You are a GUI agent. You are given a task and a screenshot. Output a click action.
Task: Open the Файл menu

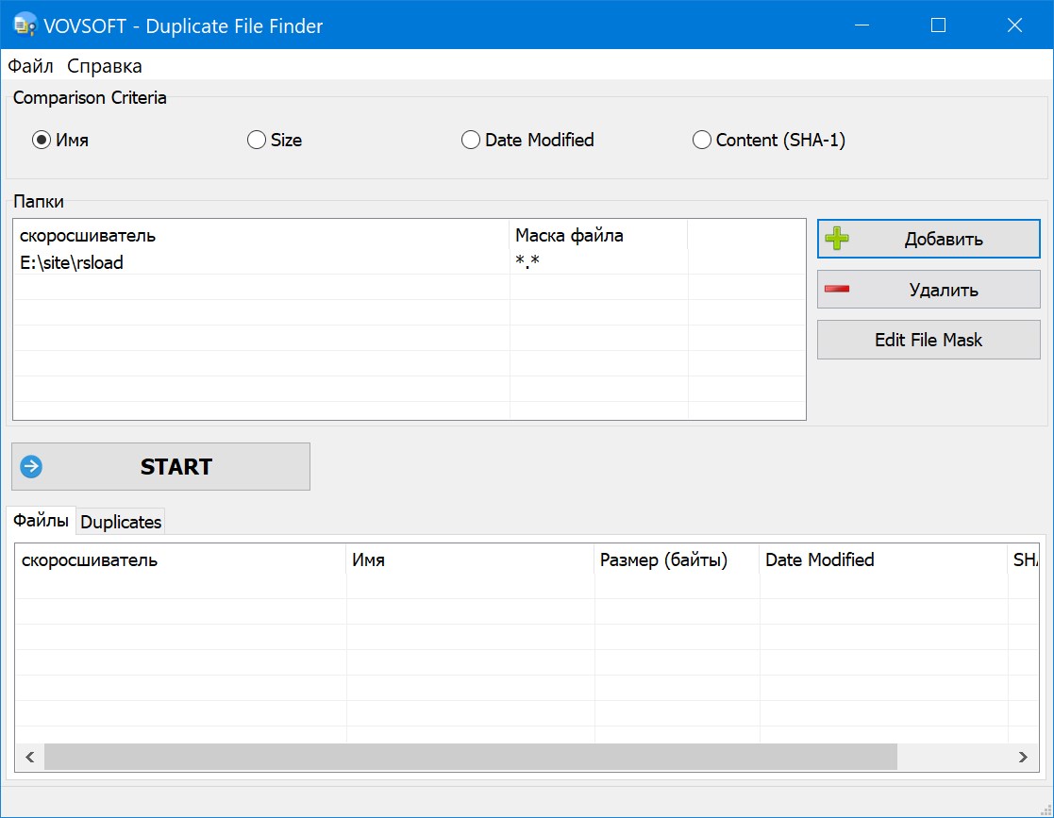[x=29, y=65]
